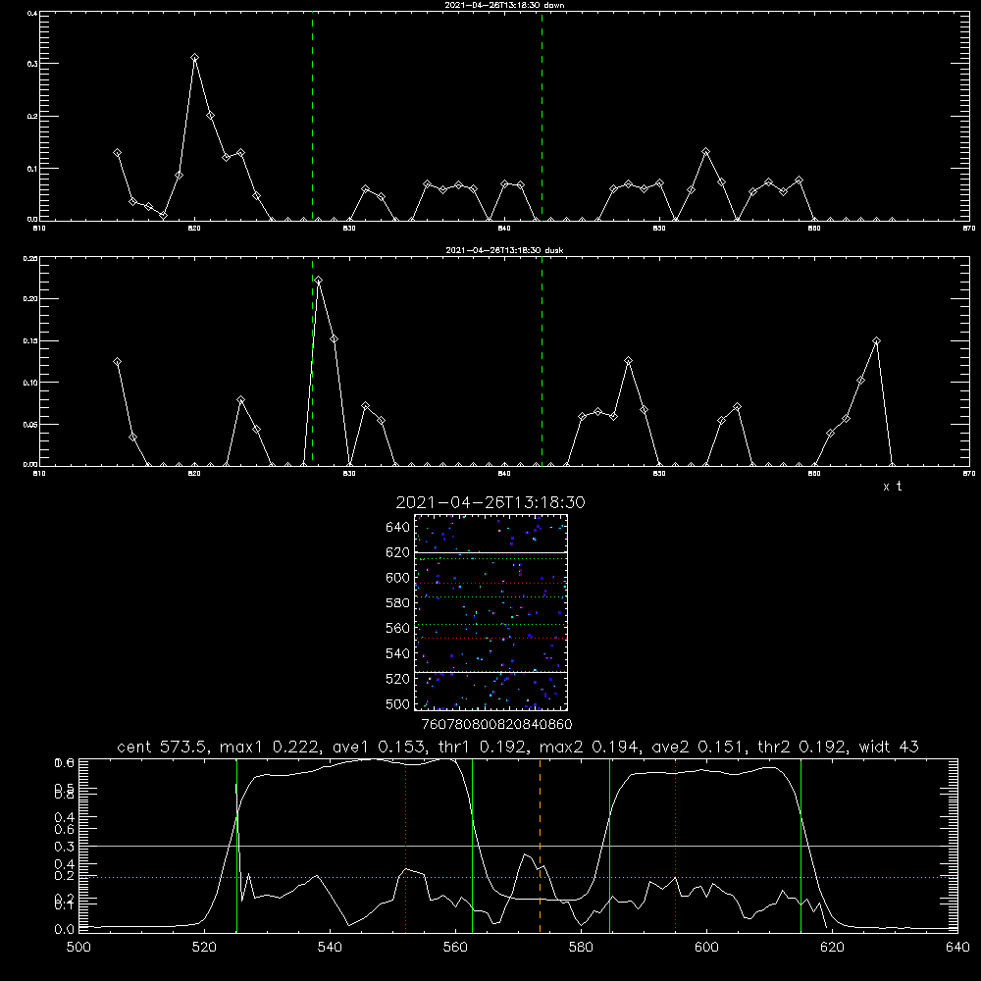Select the 'ave2 0.151' value
This screenshot has height=981, width=981.
coord(699,747)
